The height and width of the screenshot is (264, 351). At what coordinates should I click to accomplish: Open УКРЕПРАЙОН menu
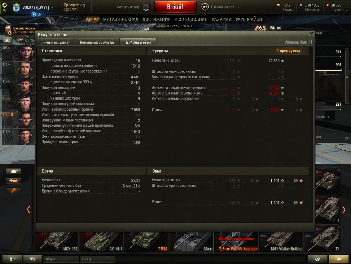coord(249,19)
